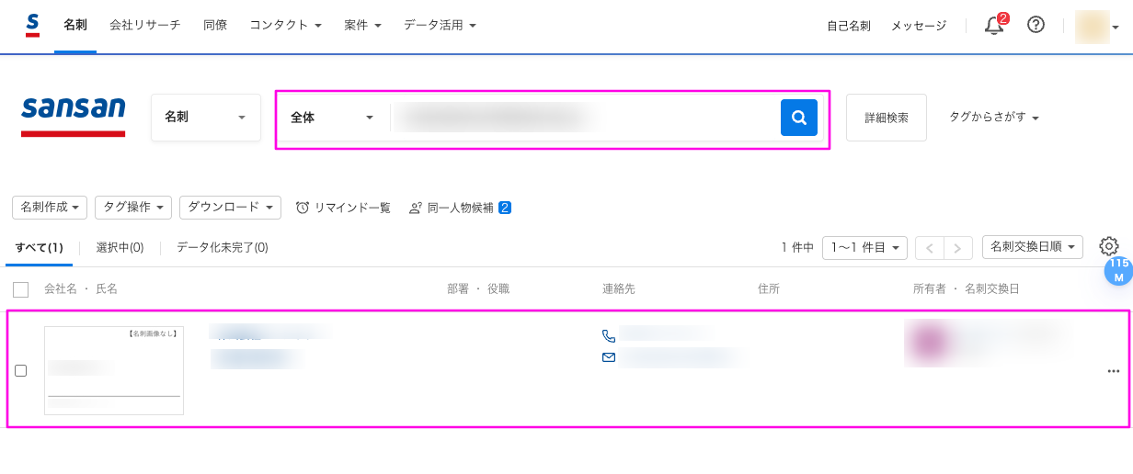Select the business card row checkbox
The width and height of the screenshot is (1133, 474).
pyautogui.click(x=20, y=371)
